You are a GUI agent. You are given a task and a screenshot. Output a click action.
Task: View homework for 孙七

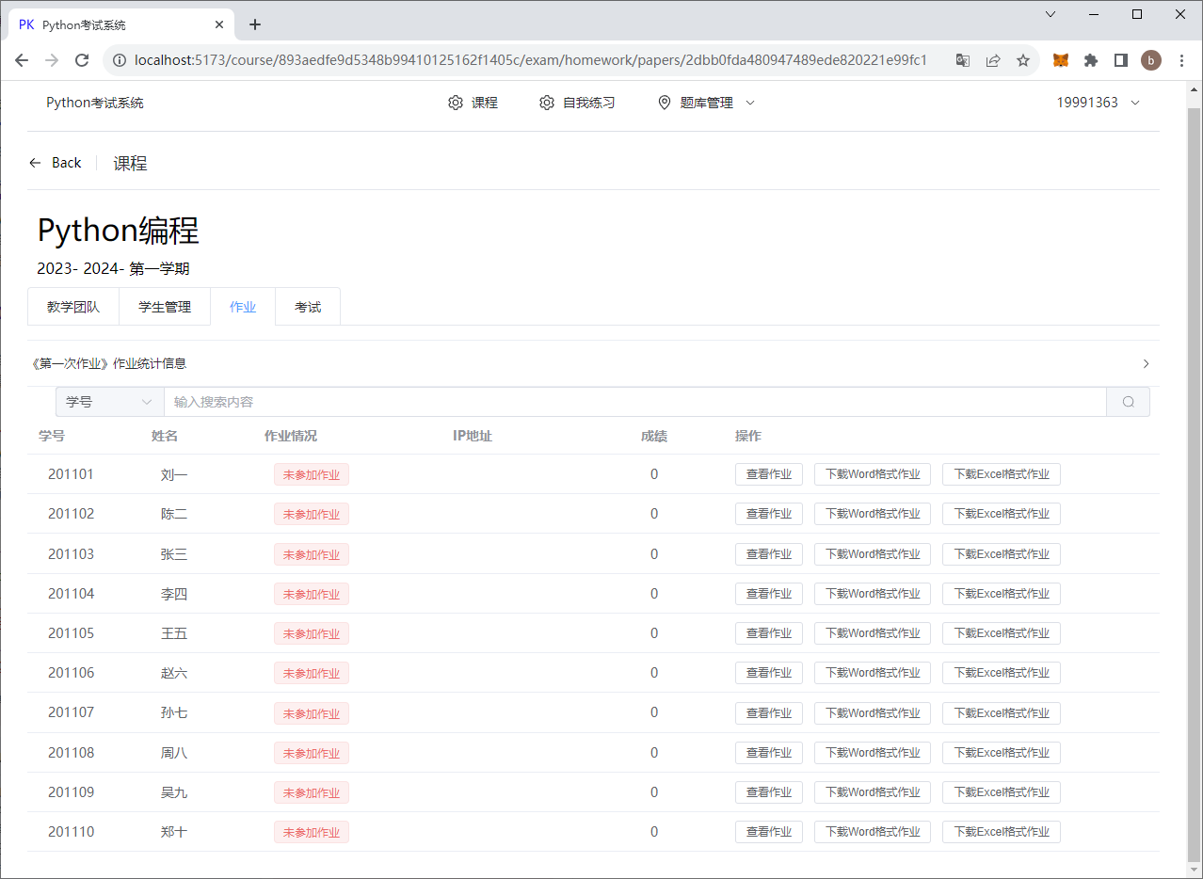[769, 713]
